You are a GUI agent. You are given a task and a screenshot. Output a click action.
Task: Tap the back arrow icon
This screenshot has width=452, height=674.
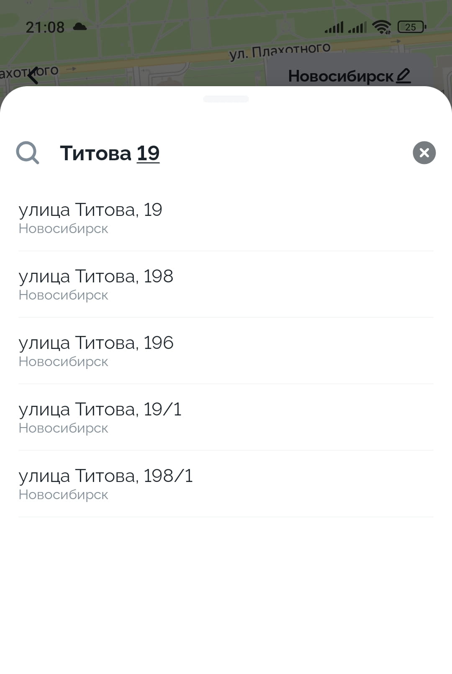tap(33, 75)
